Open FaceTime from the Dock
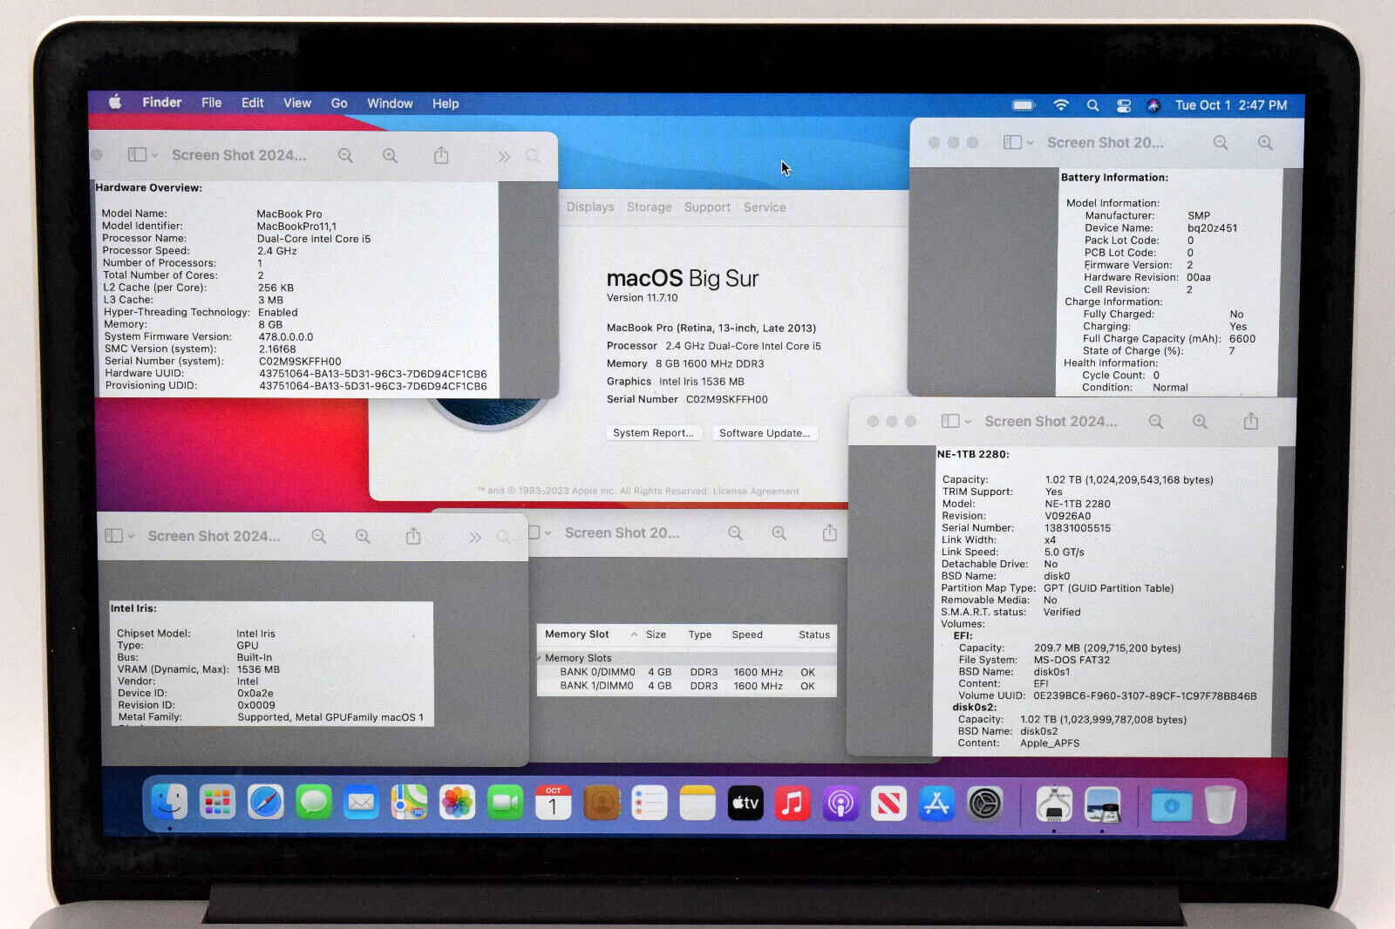The width and height of the screenshot is (1395, 929). click(505, 803)
